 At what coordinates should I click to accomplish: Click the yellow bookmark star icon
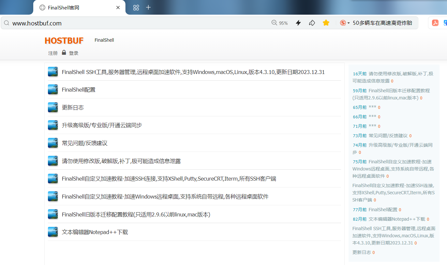pyautogui.click(x=326, y=22)
